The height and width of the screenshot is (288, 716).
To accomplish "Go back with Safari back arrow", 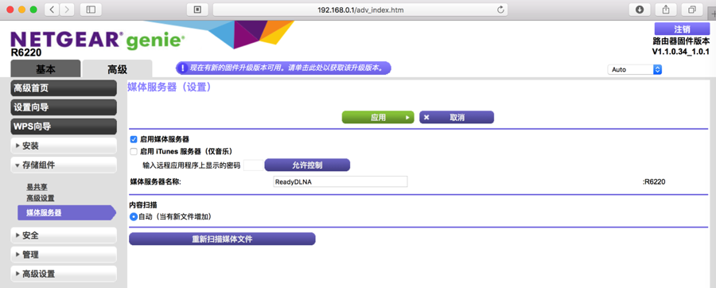I will pyautogui.click(x=52, y=10).
